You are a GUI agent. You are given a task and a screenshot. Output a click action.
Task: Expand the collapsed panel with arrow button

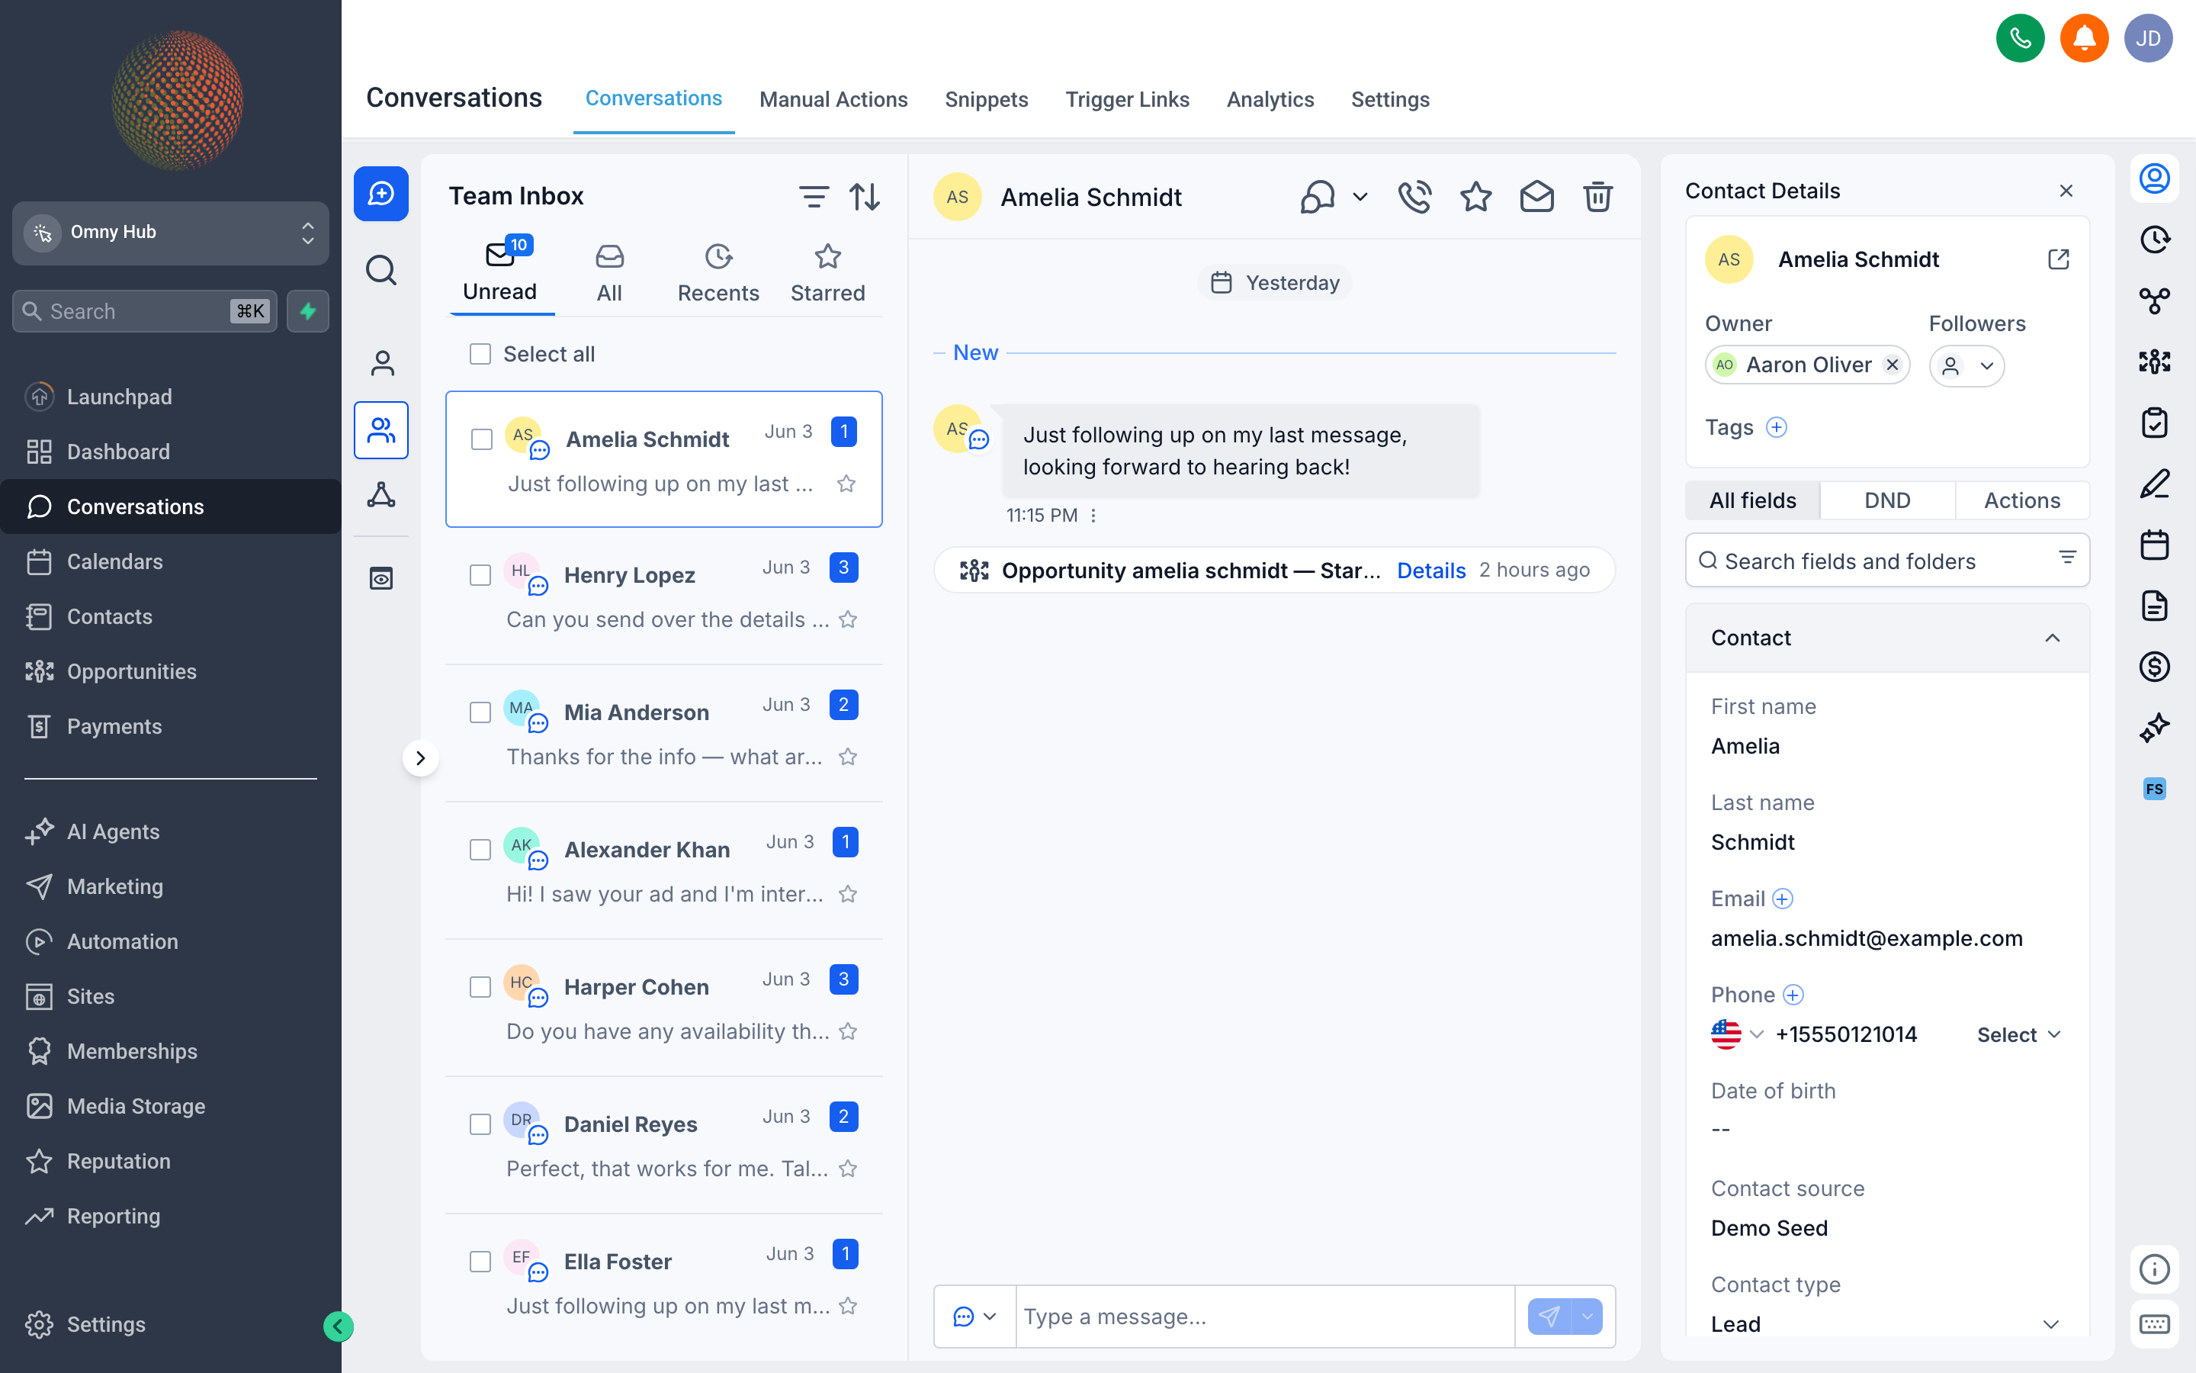coord(420,758)
